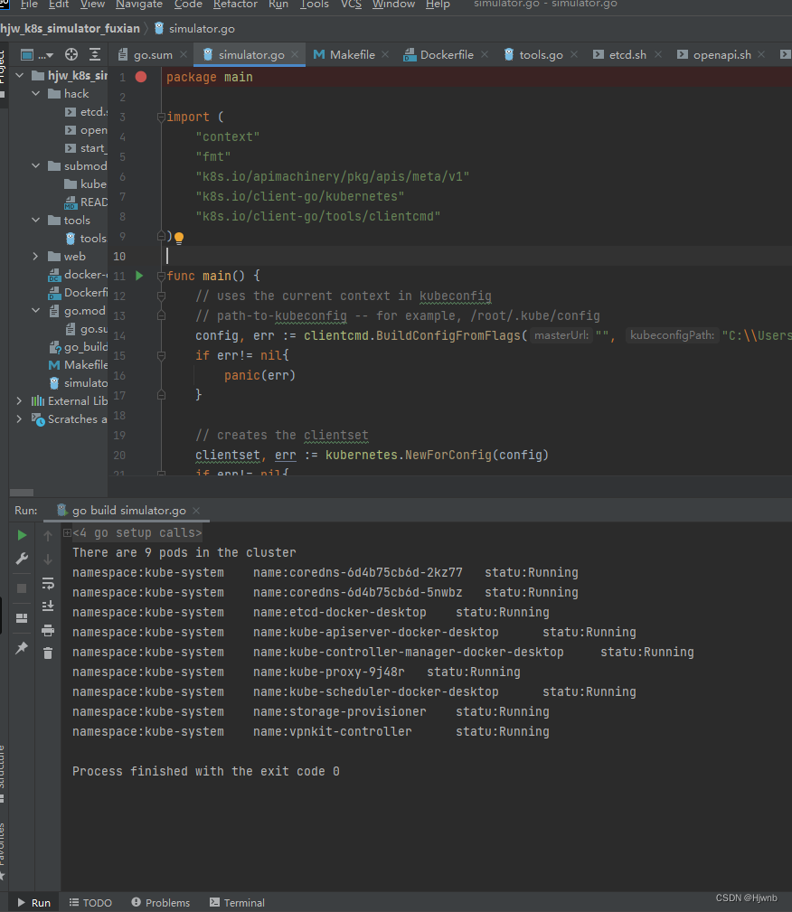Open the Navigate menu
Viewport: 792px width, 912px height.
click(139, 5)
